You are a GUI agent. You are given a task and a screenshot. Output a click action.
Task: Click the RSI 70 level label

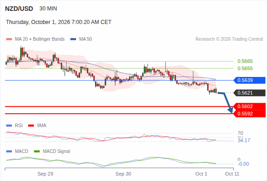point(240,133)
